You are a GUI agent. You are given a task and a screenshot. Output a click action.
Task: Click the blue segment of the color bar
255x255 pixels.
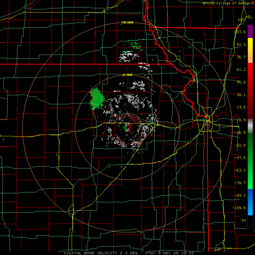250,202
